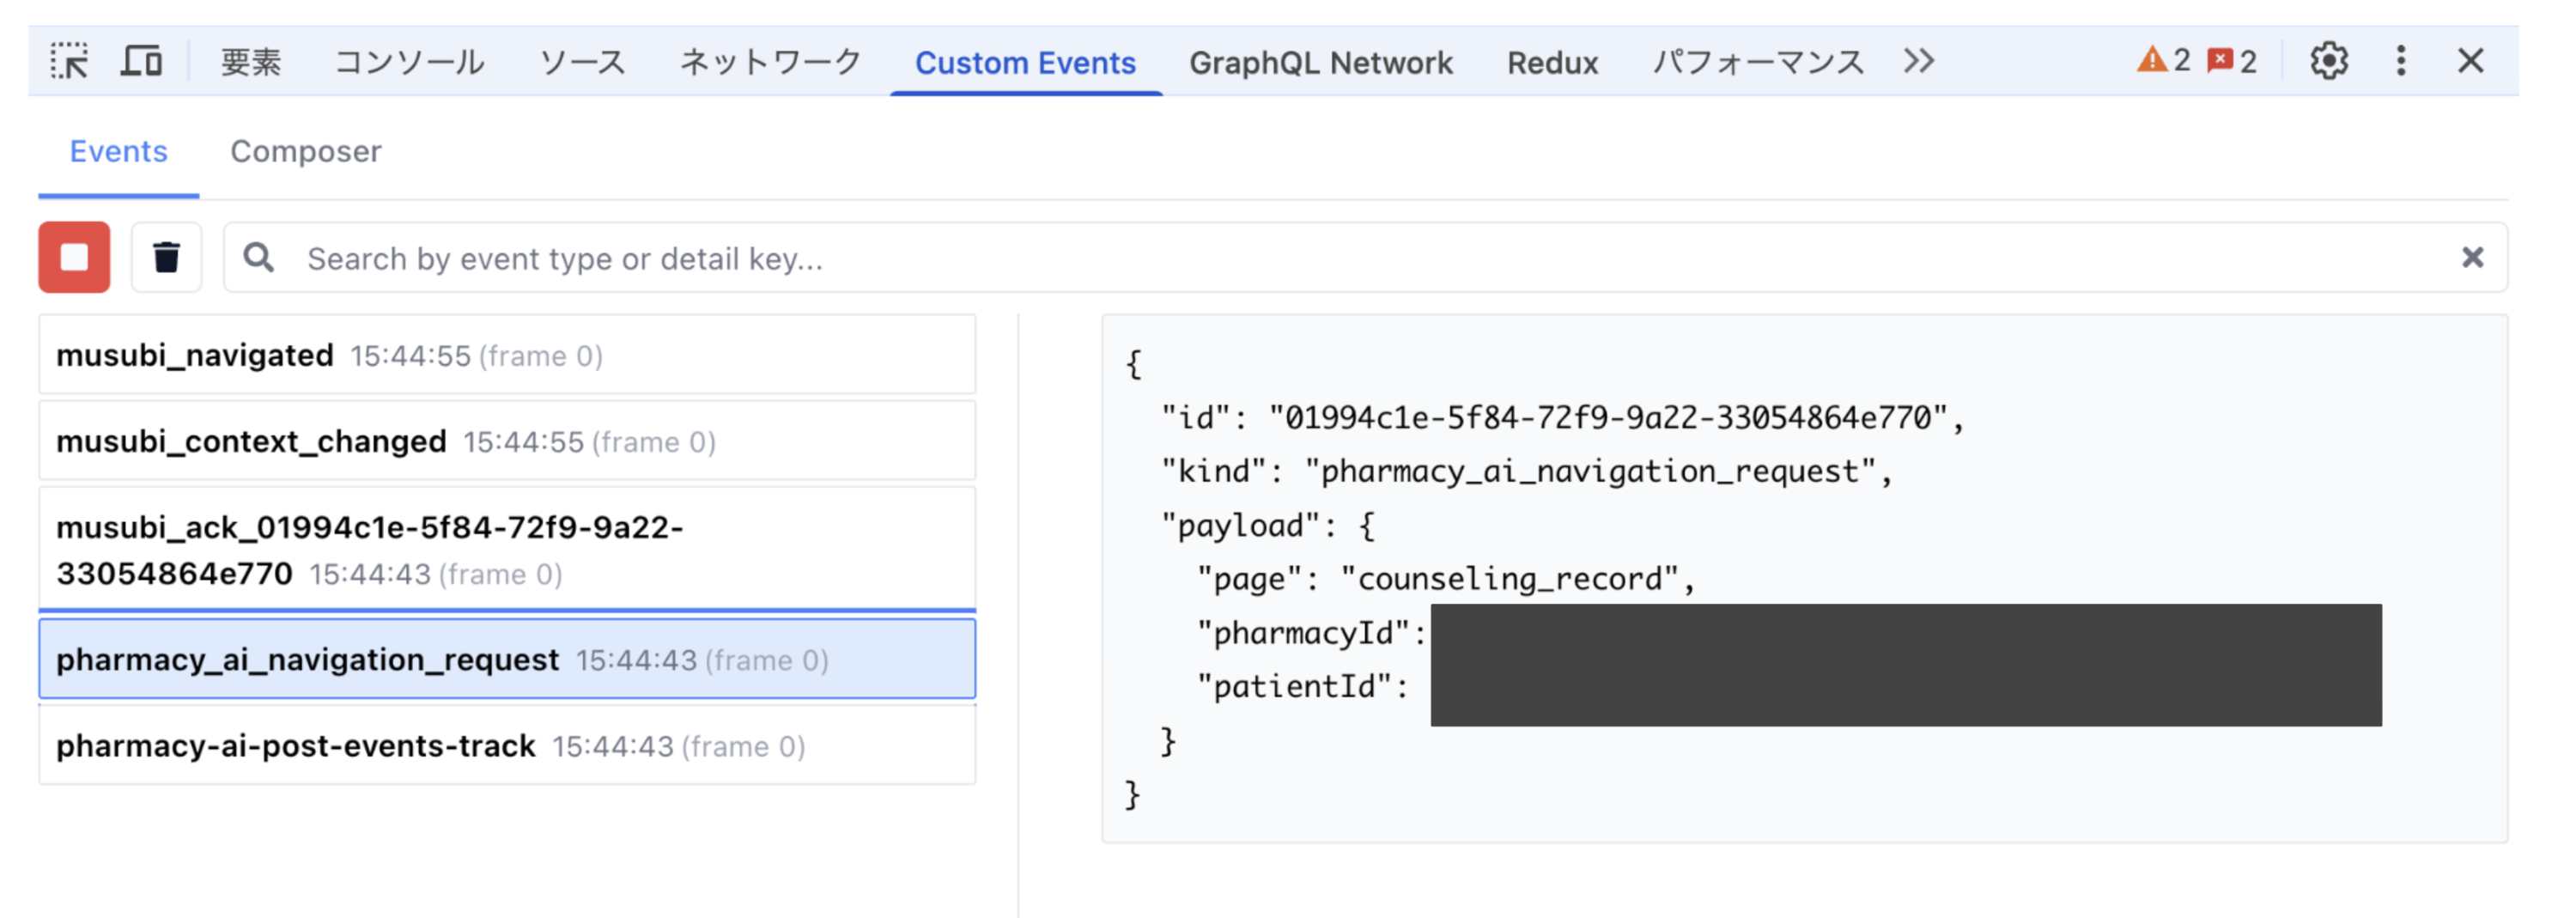Select the pharmacy-ai-post-events-track event
Image resolution: width=2576 pixels, height=918 pixels.
pyautogui.click(x=507, y=745)
